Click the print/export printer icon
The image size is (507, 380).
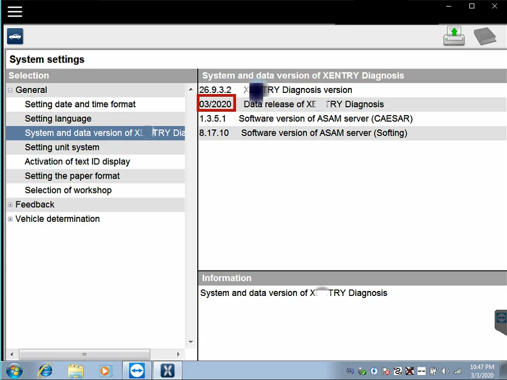tap(454, 36)
